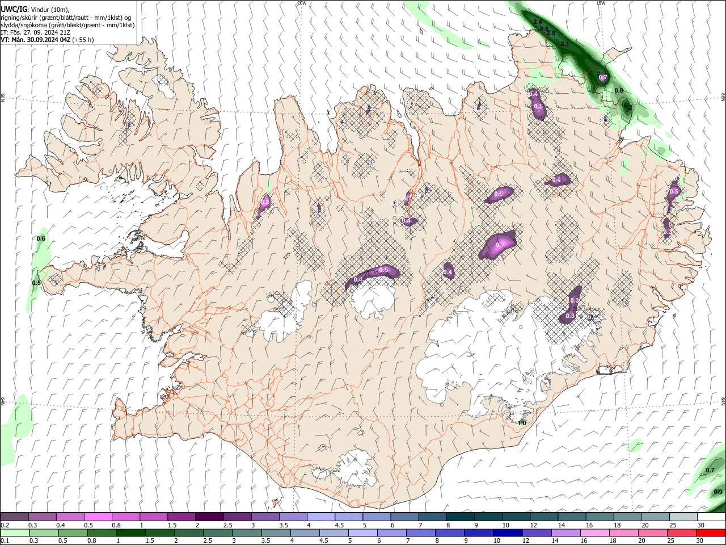Select the light grey 25 swatch, upper legend
The image size is (726, 545).
click(x=683, y=517)
